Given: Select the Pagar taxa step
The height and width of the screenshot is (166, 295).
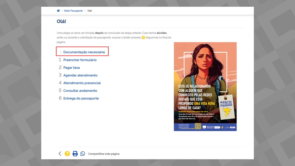Looking at the screenshot, I should (x=72, y=67).
